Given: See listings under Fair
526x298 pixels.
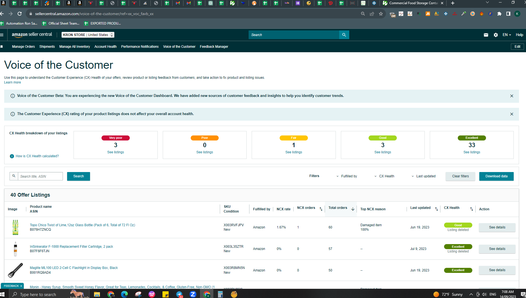Looking at the screenshot, I should point(294,152).
